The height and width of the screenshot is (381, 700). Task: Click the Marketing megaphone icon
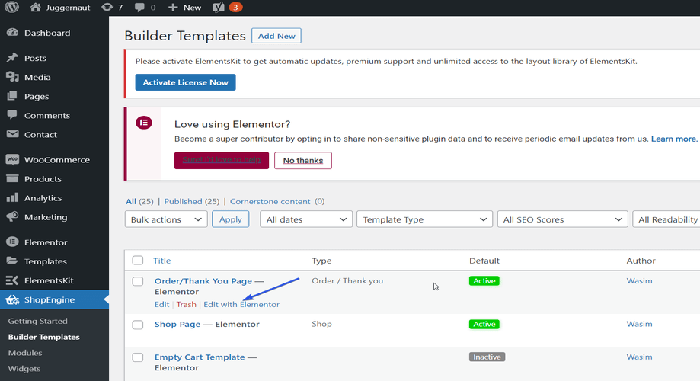click(12, 217)
